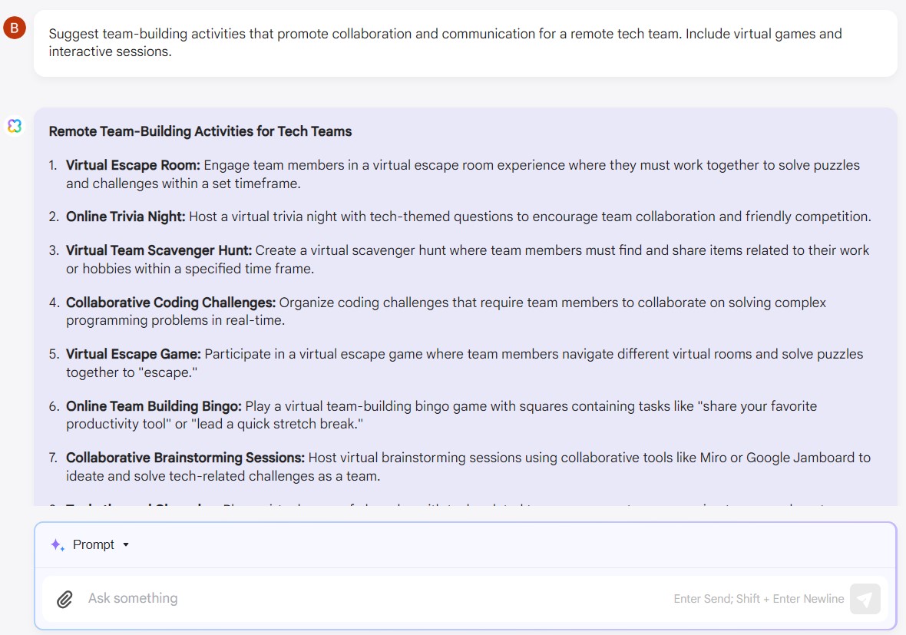Click the sparkle icon beside Prompt
The height and width of the screenshot is (635, 906).
point(58,545)
